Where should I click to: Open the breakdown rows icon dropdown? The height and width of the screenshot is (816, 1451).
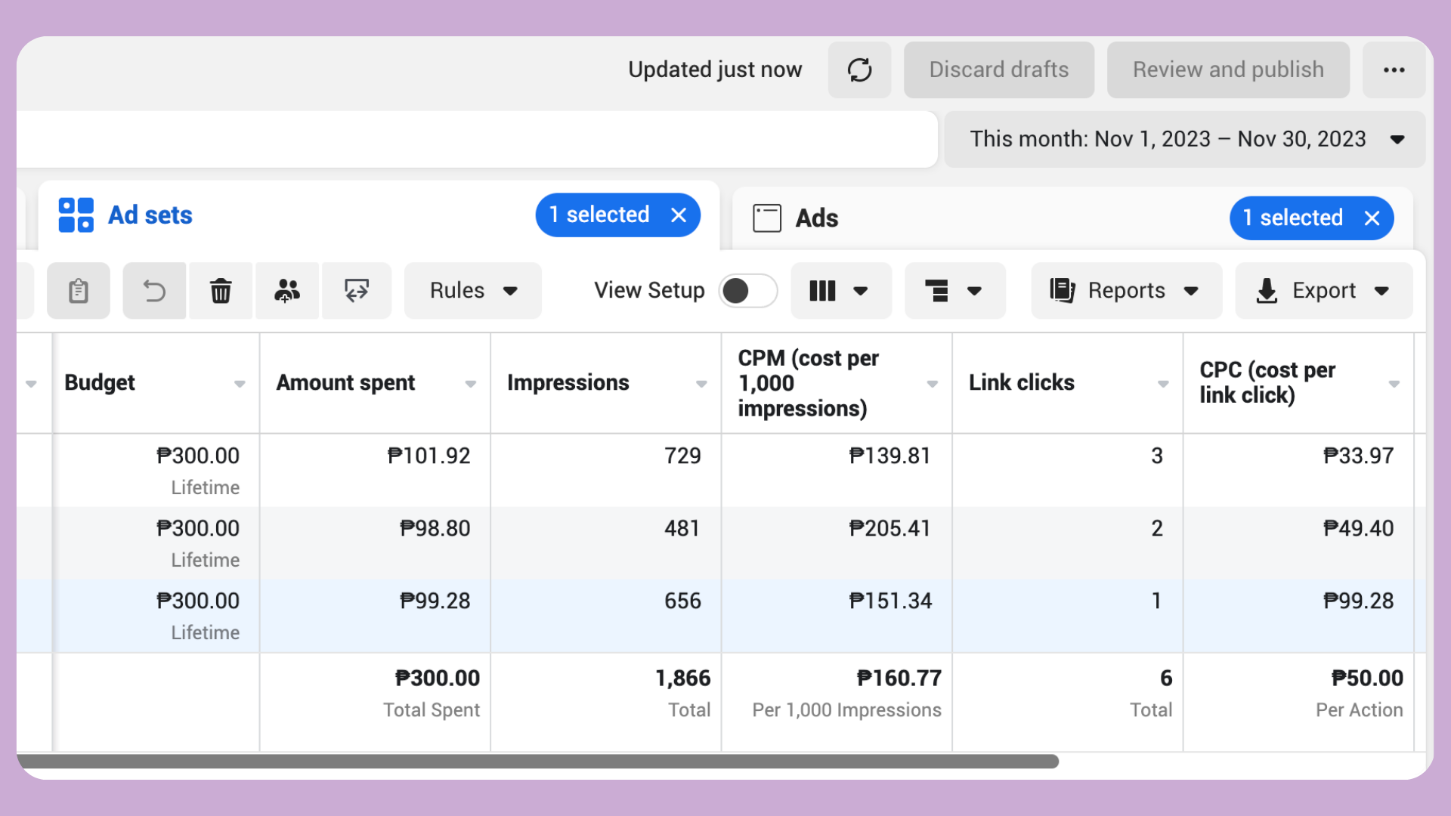954,291
